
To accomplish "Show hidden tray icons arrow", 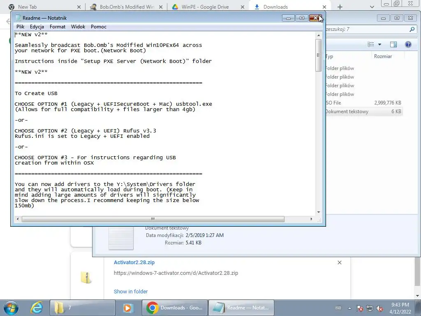I will coord(349,308).
